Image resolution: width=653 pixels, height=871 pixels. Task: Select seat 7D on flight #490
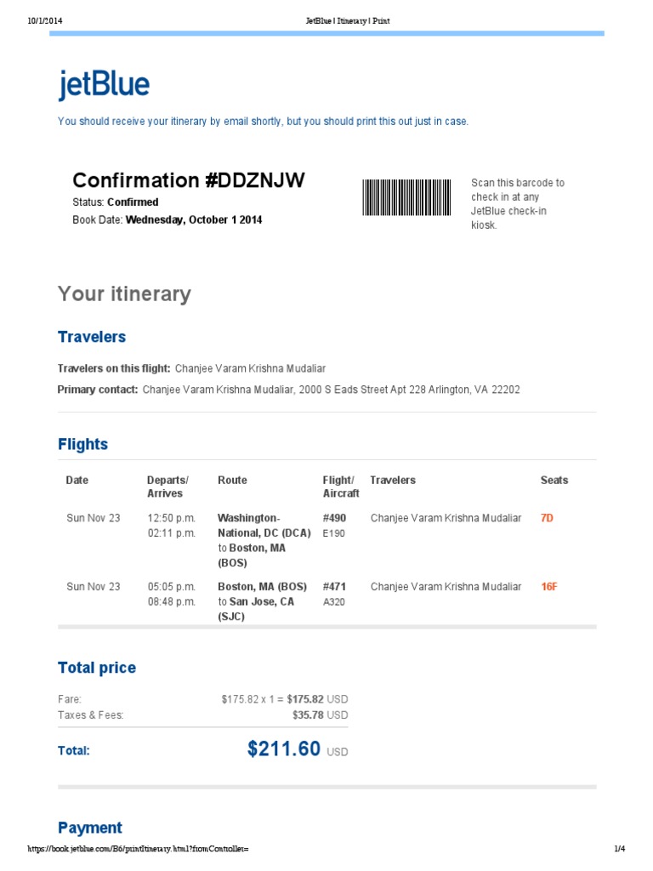coord(547,518)
